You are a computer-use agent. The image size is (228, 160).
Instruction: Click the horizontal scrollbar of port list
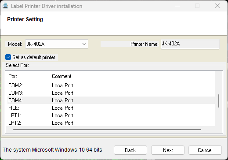(x=107, y=130)
